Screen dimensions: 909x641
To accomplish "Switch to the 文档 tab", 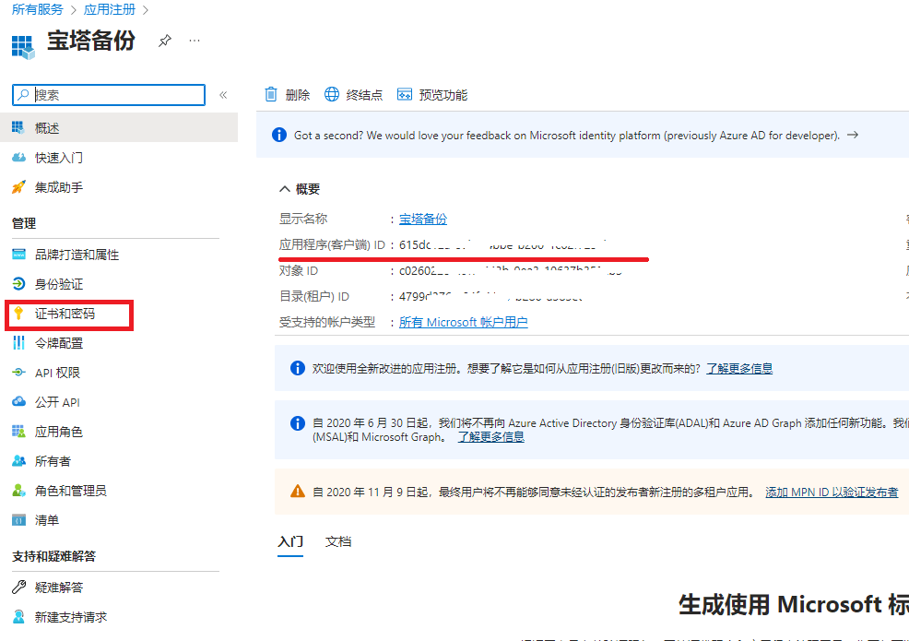I will click(338, 541).
